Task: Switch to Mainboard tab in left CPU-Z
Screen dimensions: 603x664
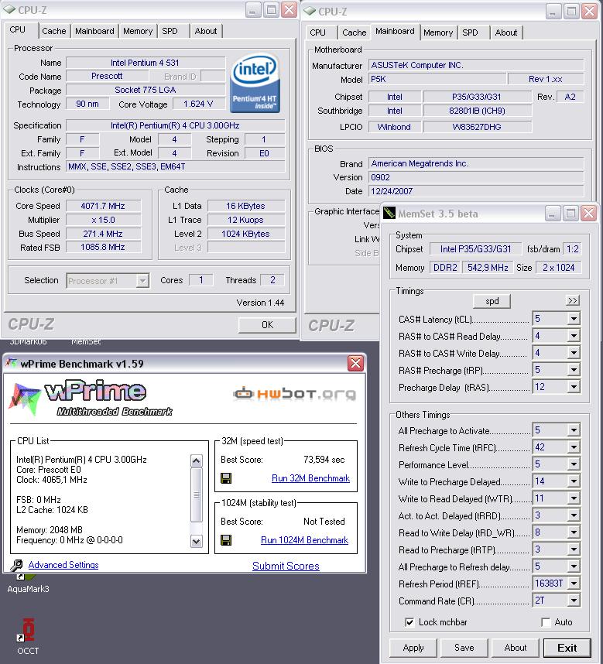Action: 94,31
